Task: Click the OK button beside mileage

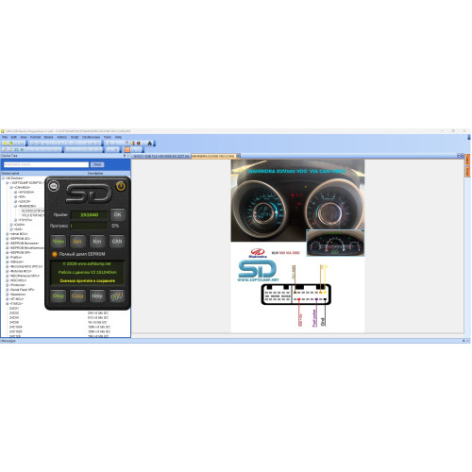Action: click(117, 214)
